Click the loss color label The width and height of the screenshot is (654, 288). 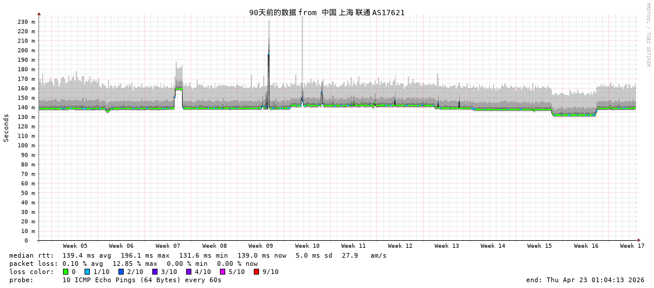(32, 272)
